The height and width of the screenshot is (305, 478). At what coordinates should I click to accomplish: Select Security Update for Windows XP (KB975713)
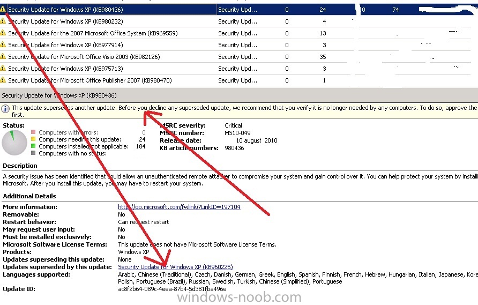(239, 69)
